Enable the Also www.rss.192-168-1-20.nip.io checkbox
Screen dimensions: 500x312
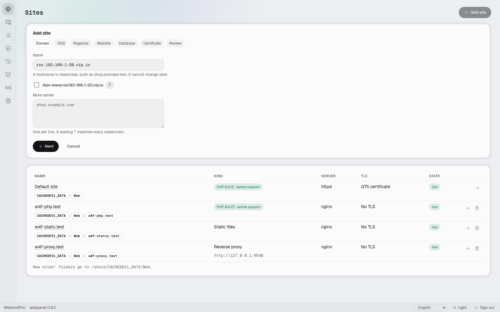[37, 85]
